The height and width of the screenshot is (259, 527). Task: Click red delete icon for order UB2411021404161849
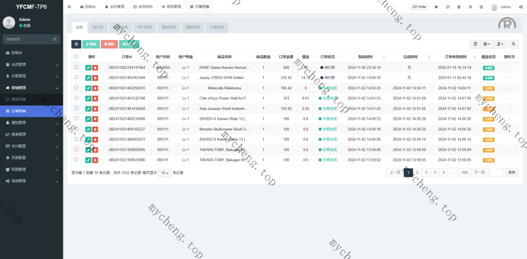tap(95, 78)
